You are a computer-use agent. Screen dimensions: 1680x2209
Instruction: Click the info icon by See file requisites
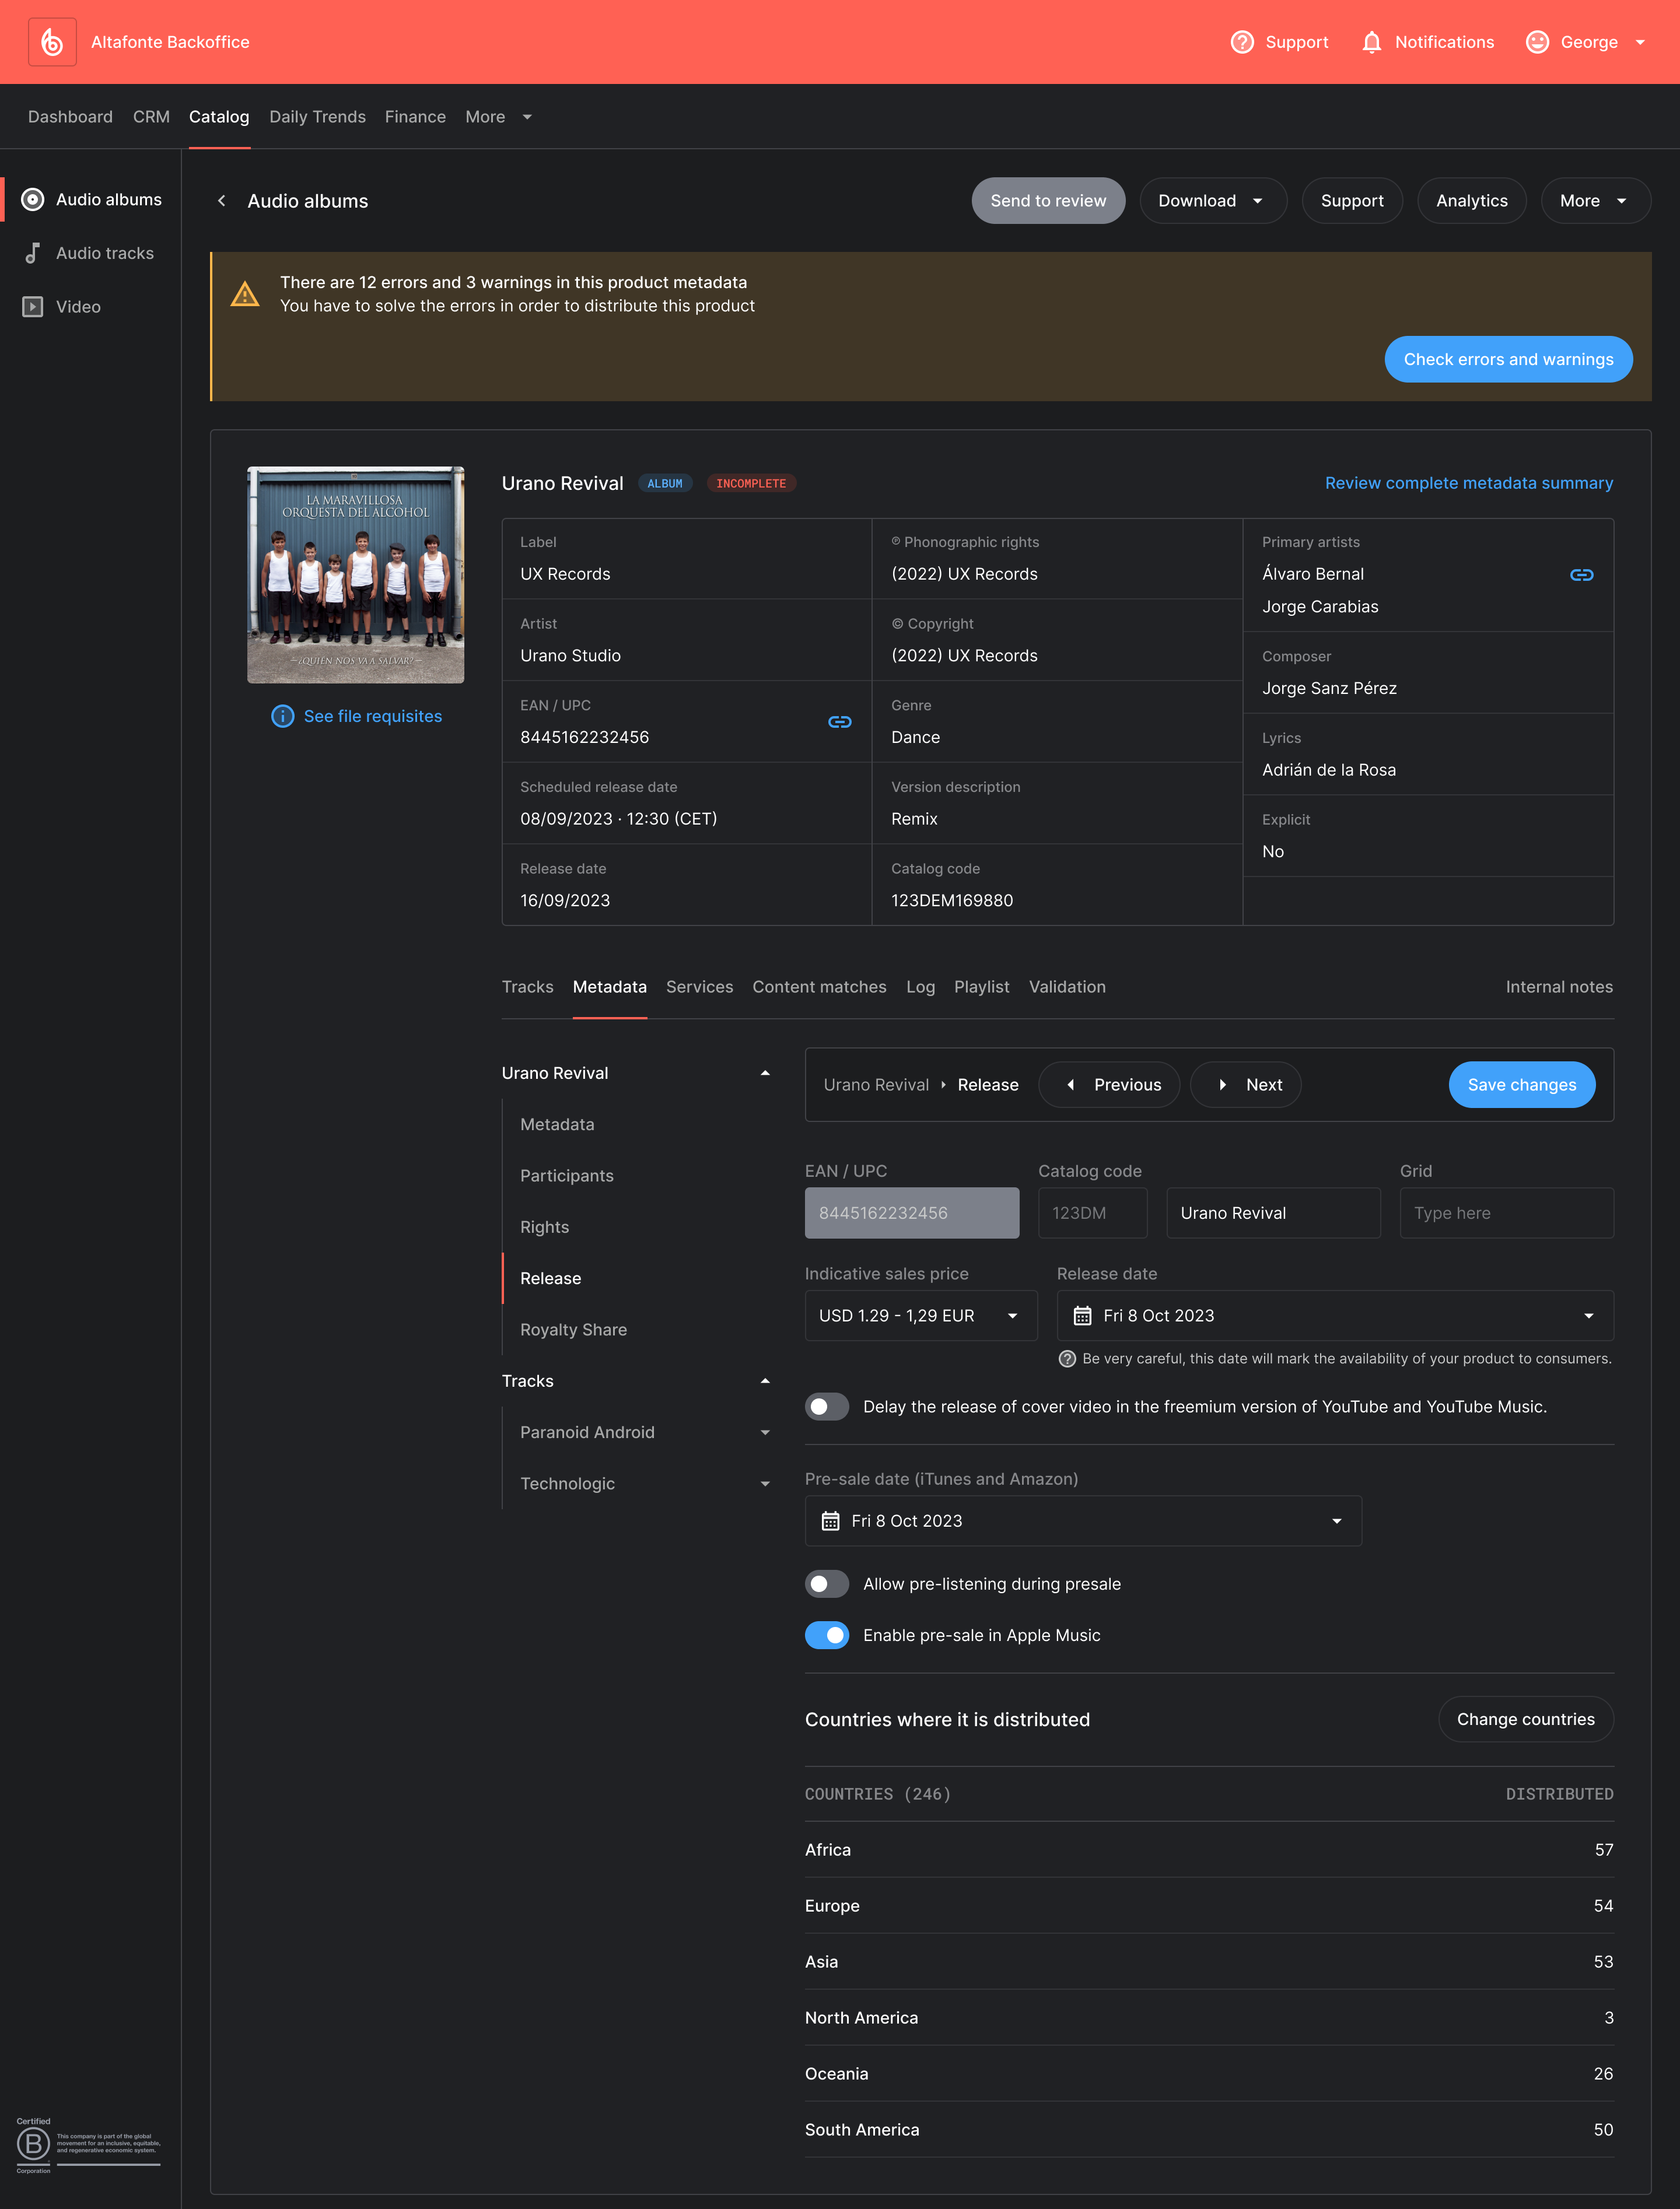[283, 717]
